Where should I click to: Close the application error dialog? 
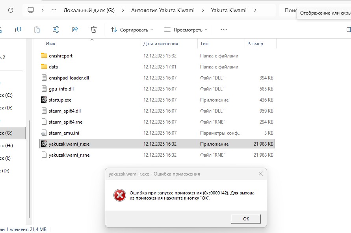[x=260, y=174]
